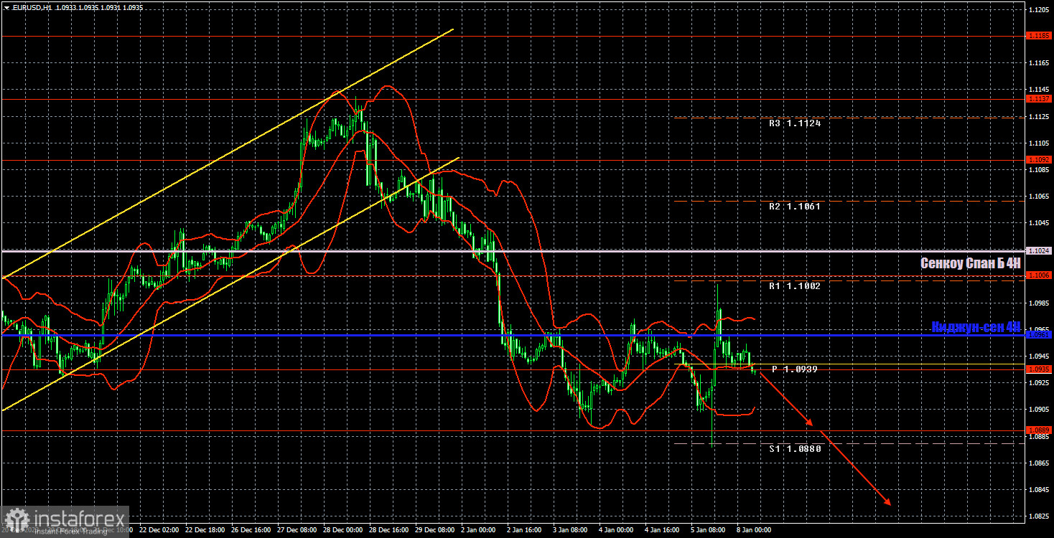Click the current price tag 1.0935

pyautogui.click(x=1039, y=369)
